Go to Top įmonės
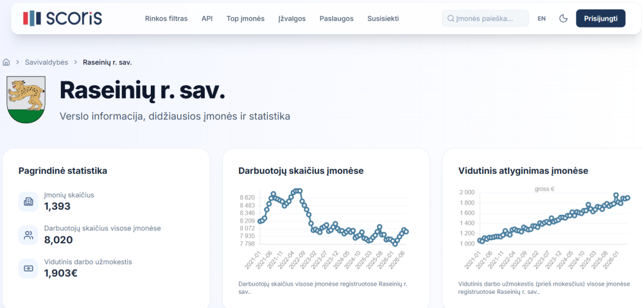642x308 pixels. tap(245, 19)
